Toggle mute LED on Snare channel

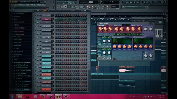36,41
